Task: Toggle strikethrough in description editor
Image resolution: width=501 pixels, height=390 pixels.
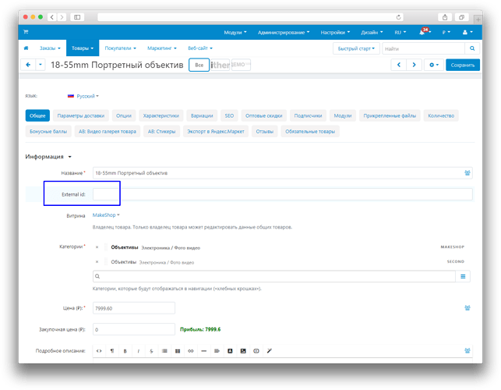Action: 151,351
